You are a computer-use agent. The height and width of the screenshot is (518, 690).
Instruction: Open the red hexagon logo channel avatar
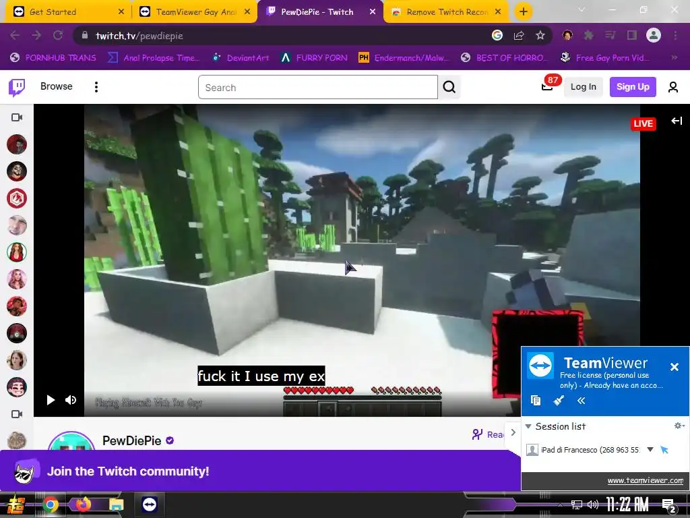(x=17, y=198)
